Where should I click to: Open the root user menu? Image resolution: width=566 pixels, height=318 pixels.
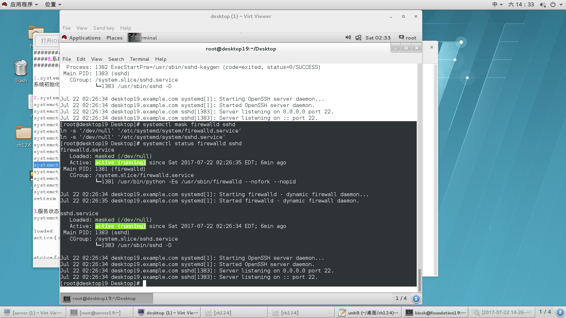(x=408, y=38)
